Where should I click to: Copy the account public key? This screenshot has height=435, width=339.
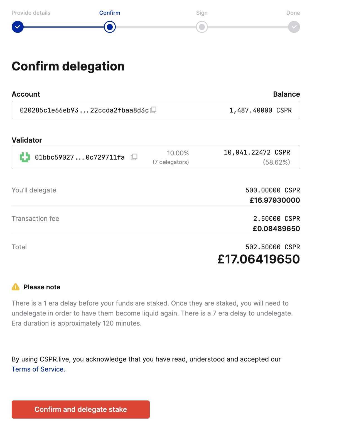point(153,110)
